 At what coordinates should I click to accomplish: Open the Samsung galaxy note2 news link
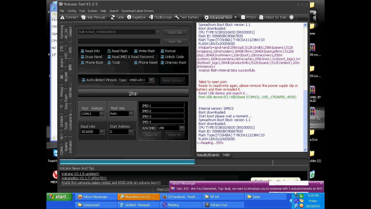[111, 183]
